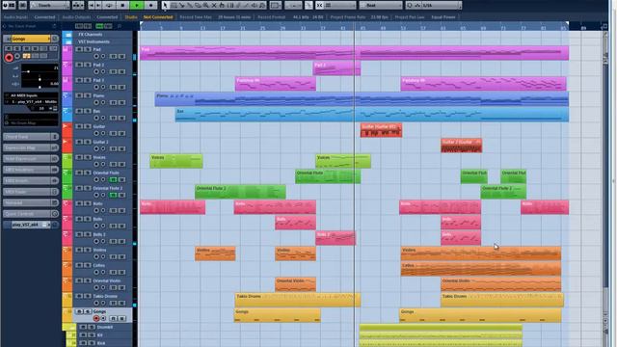The height and width of the screenshot is (347, 617).
Task: Solo the Piano track
Action: pos(88,95)
